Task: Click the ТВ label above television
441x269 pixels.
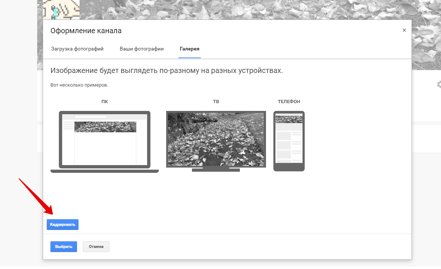Action: pos(216,102)
